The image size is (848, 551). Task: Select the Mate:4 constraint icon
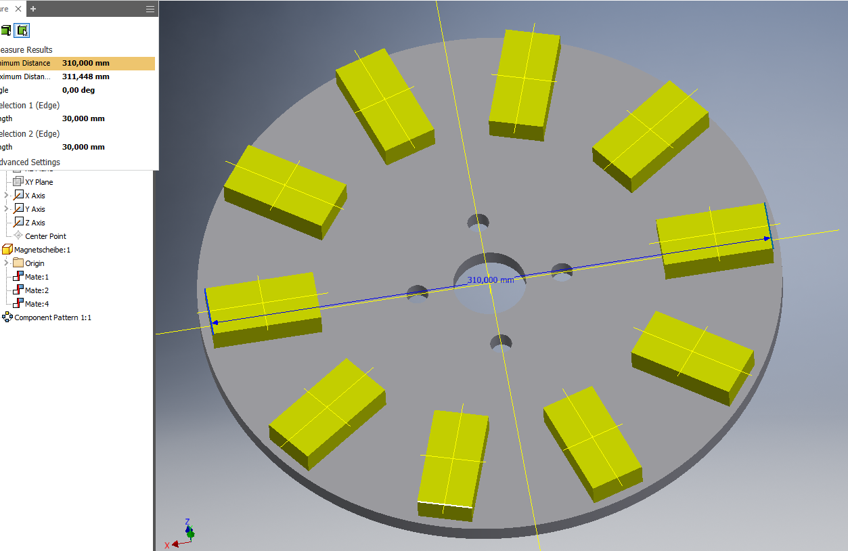(x=18, y=304)
